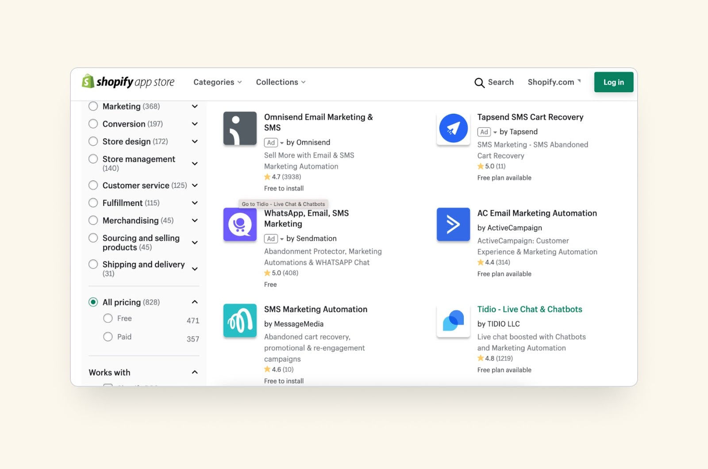Click the Shopify app store logo
708x469 pixels.
(128, 81)
